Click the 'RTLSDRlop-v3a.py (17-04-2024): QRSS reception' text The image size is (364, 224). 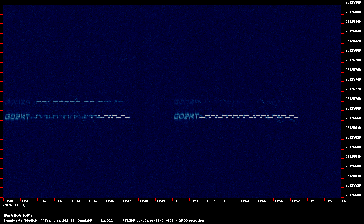(163, 220)
